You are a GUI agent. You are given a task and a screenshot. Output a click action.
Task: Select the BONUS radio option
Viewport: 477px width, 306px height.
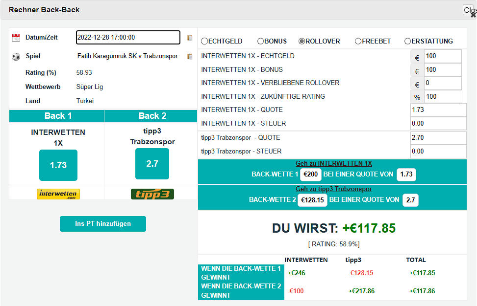click(260, 41)
